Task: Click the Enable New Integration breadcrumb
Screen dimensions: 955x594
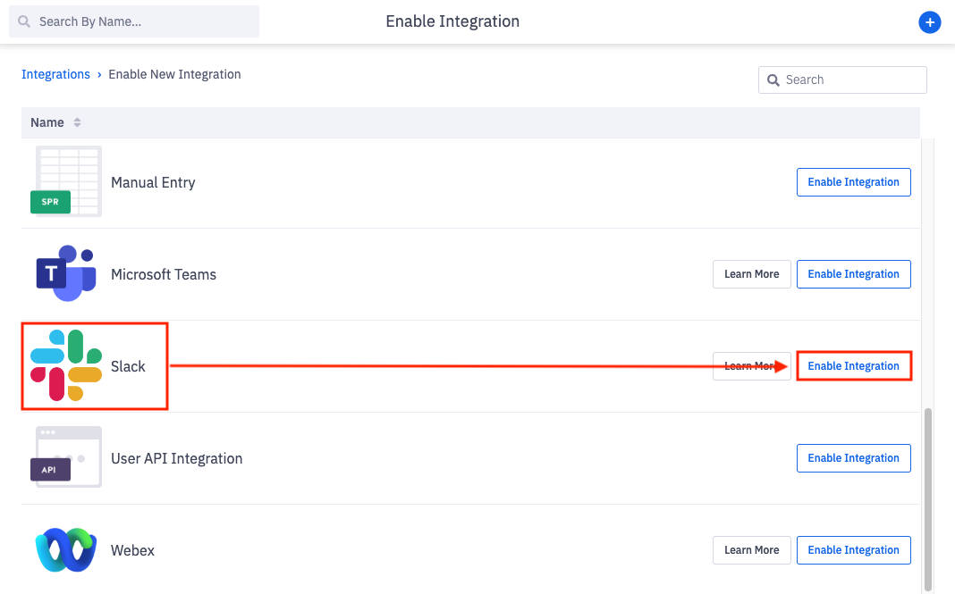Action: (174, 74)
